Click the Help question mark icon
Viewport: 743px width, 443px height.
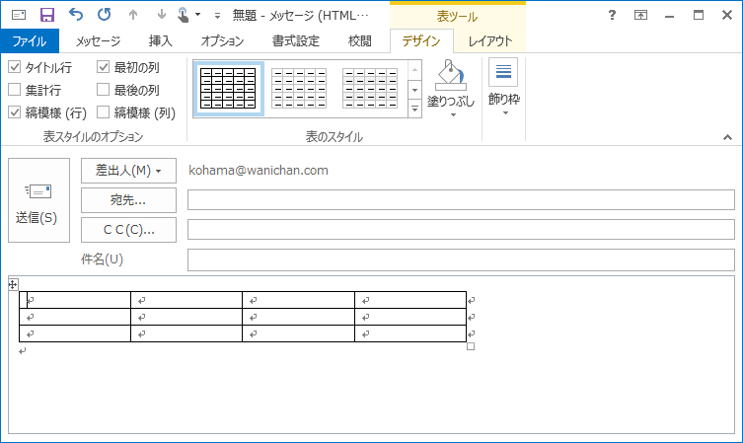[612, 15]
